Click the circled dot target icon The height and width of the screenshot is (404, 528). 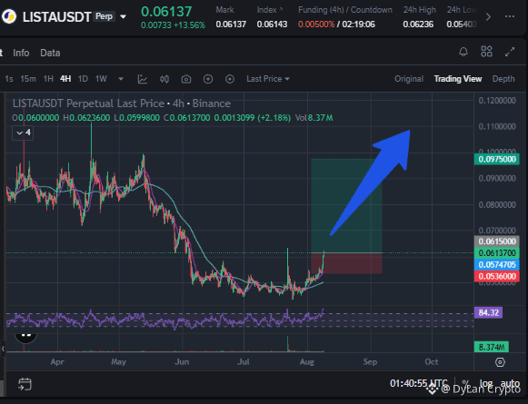(x=230, y=79)
